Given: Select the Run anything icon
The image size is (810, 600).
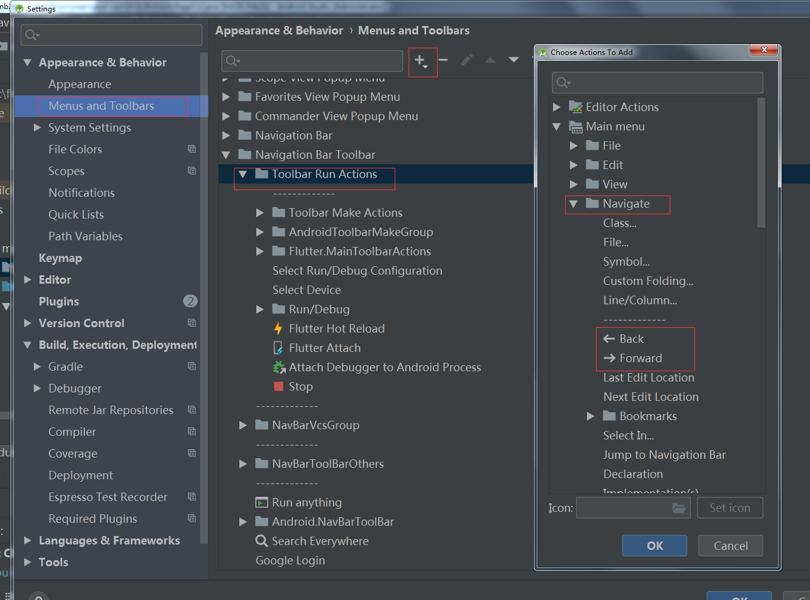Looking at the screenshot, I should click(x=262, y=502).
